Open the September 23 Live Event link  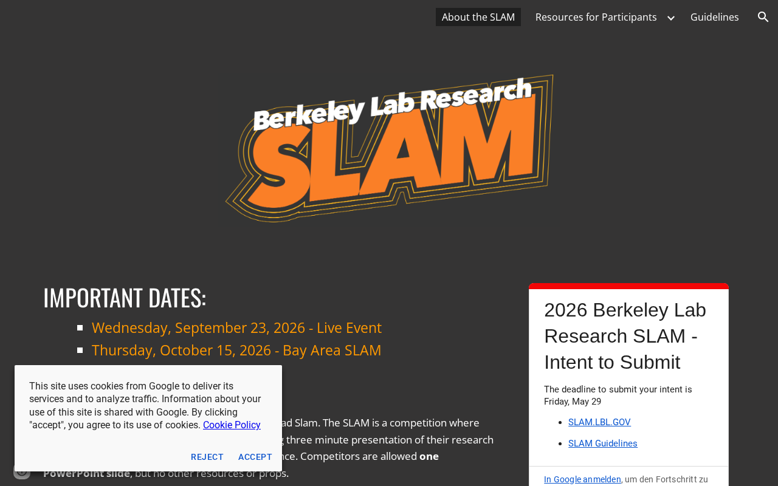click(x=236, y=327)
